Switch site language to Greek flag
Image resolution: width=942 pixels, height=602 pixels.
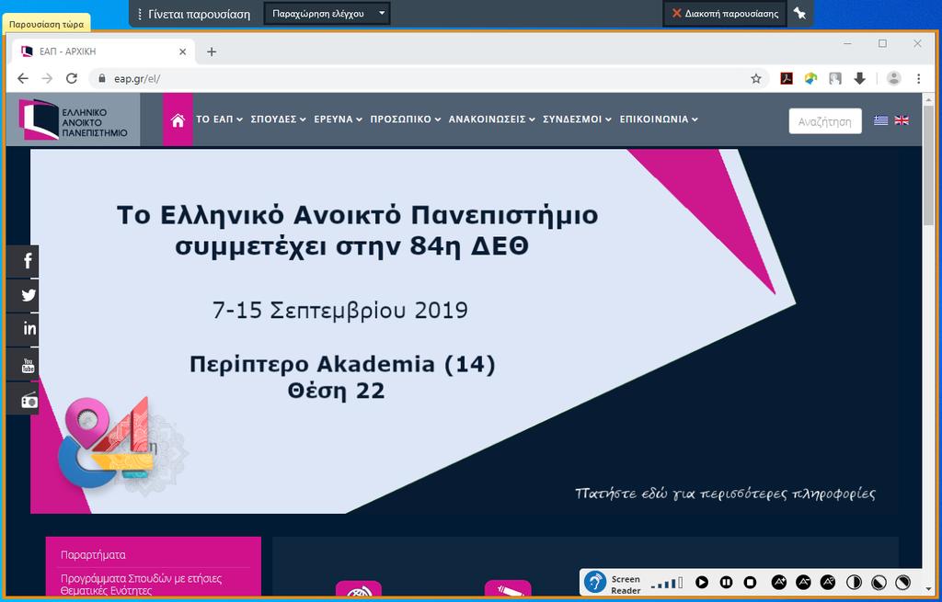click(880, 120)
